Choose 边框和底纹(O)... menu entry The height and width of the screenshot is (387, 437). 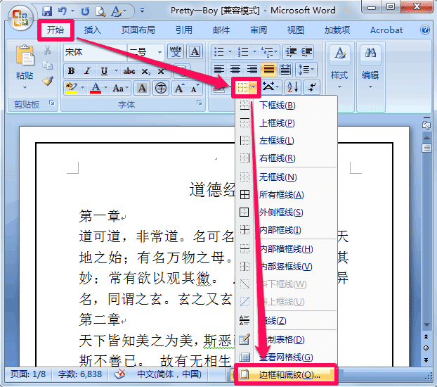(x=286, y=374)
